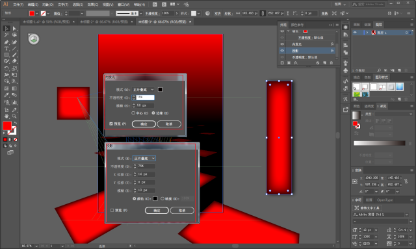Click the gradient slider bar in Gradient panel
The width and height of the screenshot is (416, 249).
380,143
